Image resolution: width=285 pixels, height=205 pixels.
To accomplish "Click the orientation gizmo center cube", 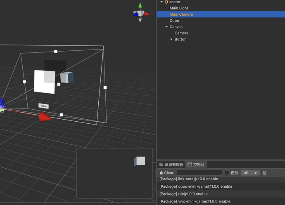I will (140, 13).
